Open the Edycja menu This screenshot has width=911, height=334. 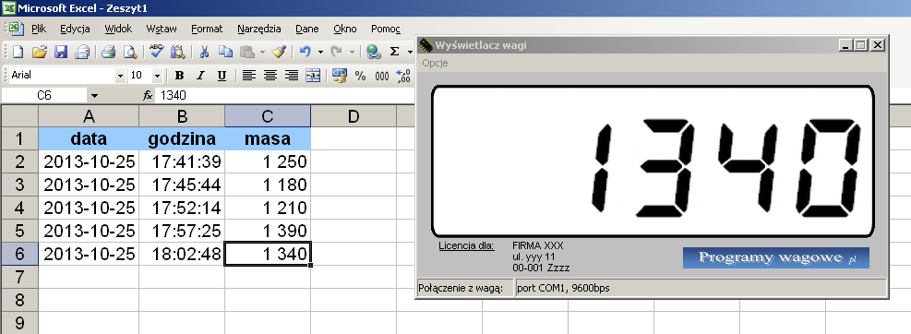tap(75, 29)
